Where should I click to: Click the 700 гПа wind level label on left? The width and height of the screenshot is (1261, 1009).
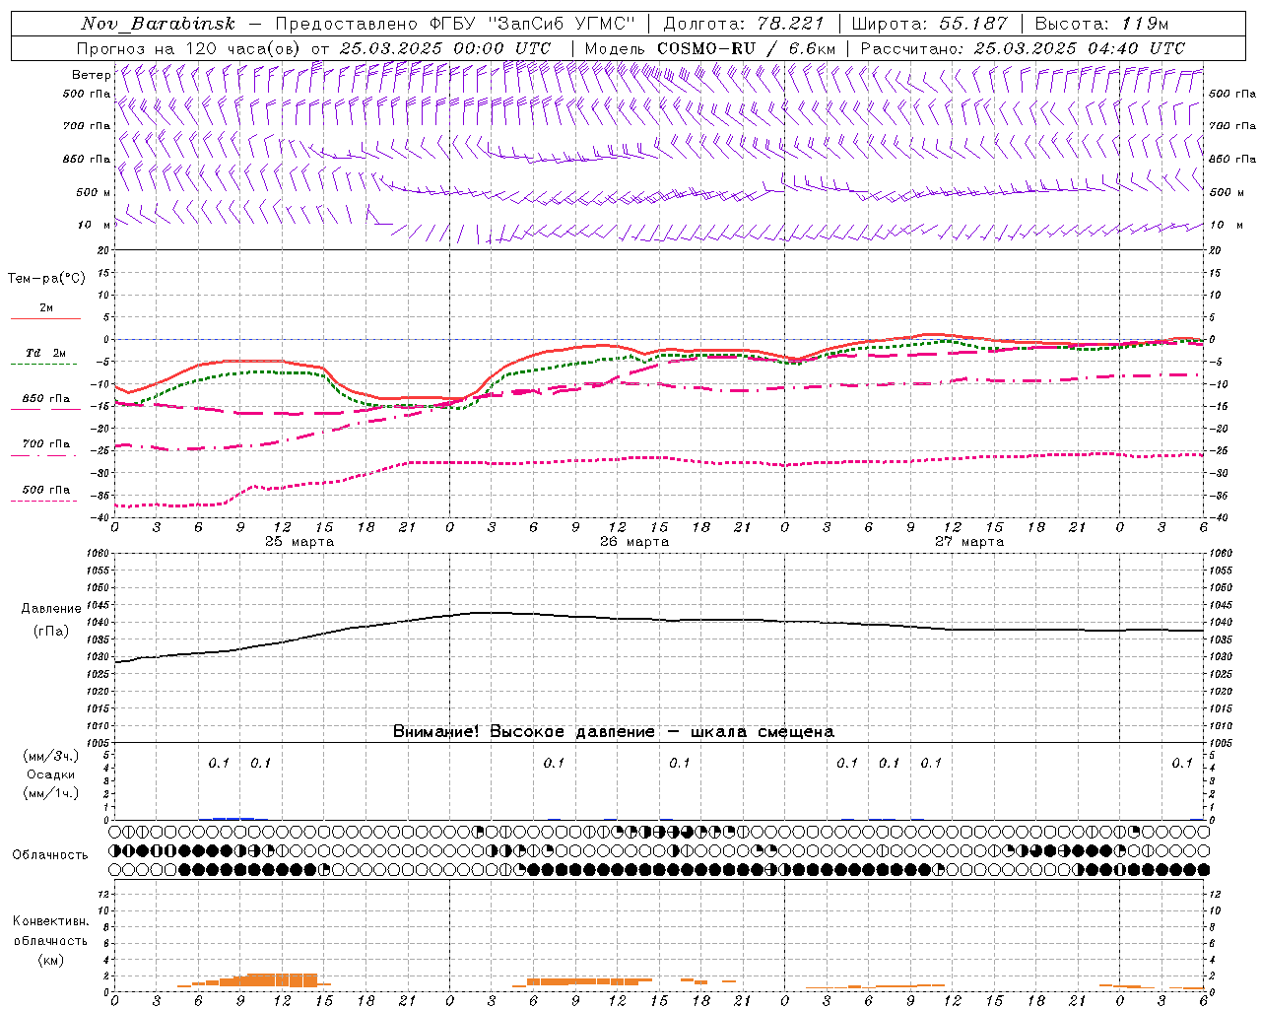87,126
